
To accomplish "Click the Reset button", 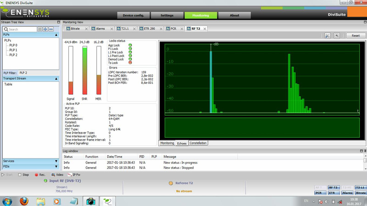I will [356, 35].
